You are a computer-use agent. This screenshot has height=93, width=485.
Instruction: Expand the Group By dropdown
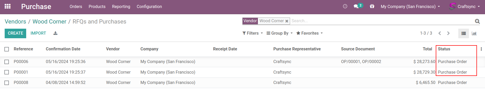279,33
